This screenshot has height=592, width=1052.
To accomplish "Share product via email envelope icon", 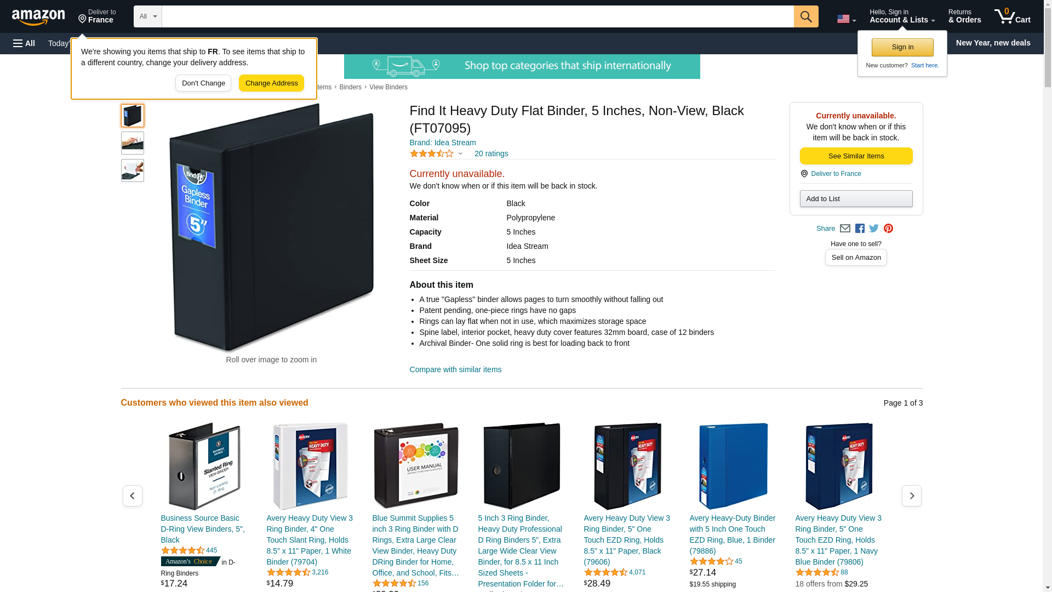I will [x=845, y=229].
